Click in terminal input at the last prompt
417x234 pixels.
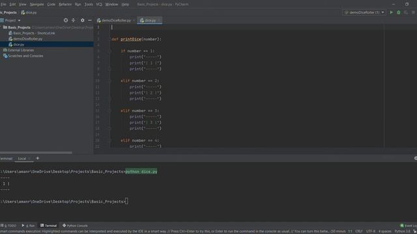(126, 201)
